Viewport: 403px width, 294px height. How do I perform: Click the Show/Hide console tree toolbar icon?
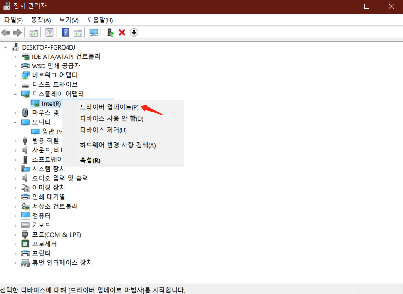tap(33, 32)
